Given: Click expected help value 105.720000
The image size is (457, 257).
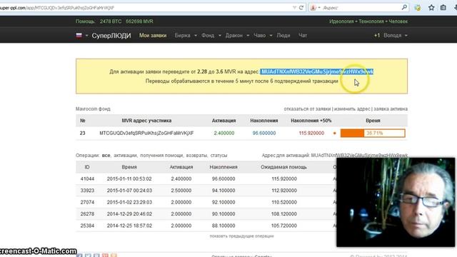Looking at the screenshot, I should 284,226.
